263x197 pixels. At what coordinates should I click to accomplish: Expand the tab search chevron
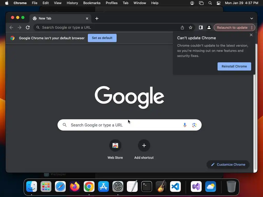252,18
